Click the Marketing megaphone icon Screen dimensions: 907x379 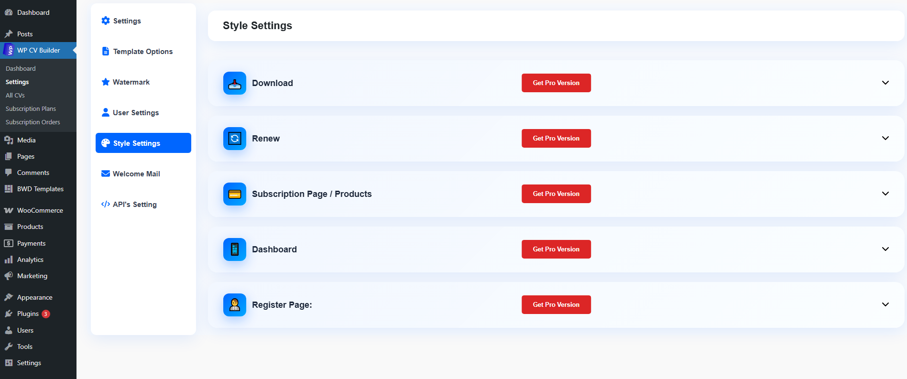tap(9, 276)
